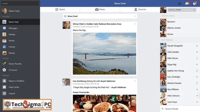Click Ime Archibong's post avatar
This screenshot has height=112, width=200.
[66, 82]
